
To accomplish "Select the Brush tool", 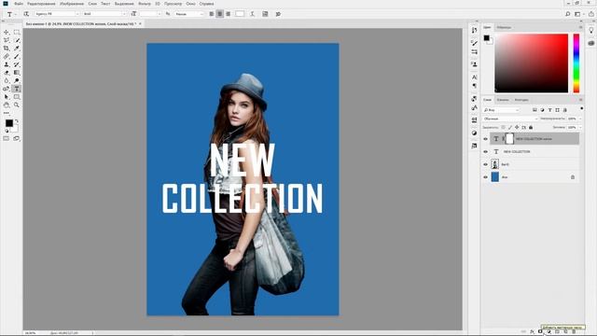I will [17, 56].
